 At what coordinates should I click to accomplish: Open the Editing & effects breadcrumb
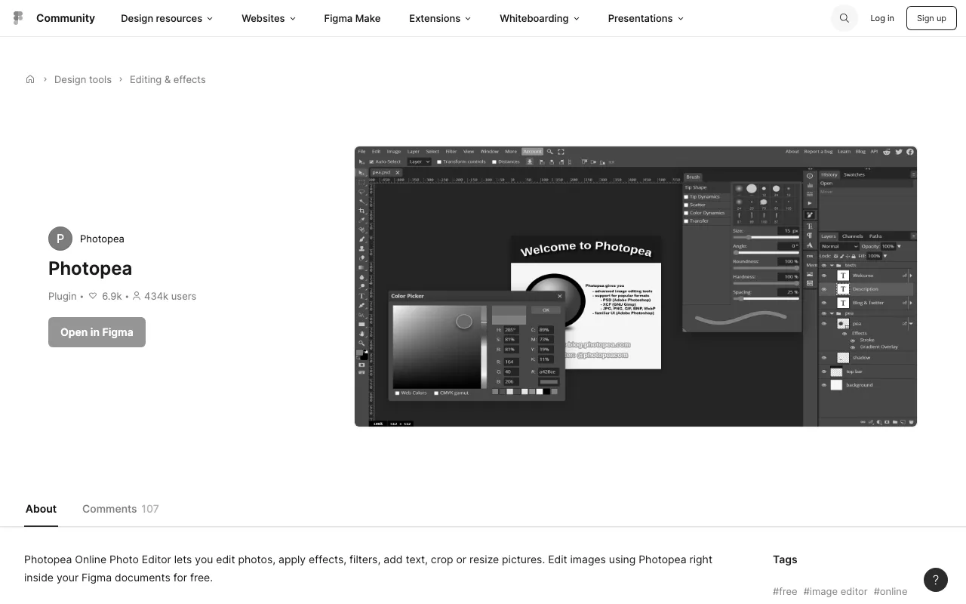point(168,79)
